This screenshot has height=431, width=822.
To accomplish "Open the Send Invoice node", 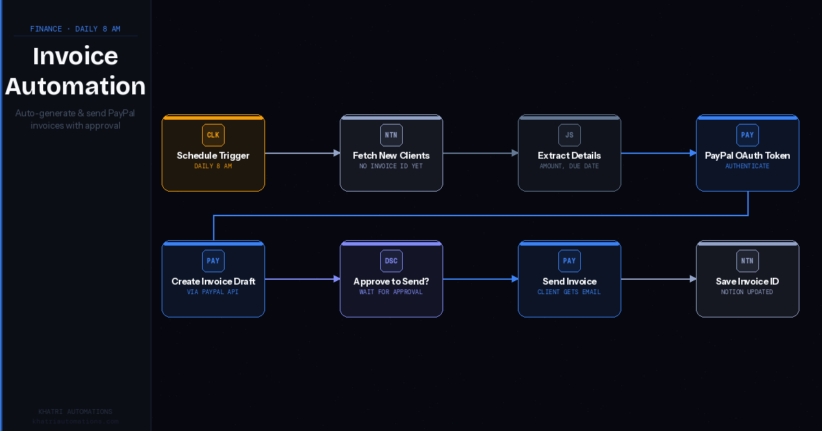I will [x=569, y=281].
